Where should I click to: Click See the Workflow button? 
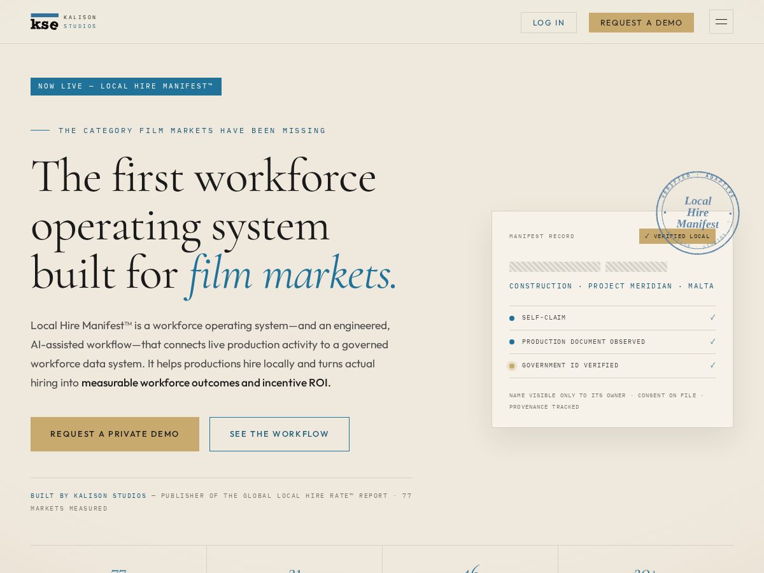pos(279,434)
